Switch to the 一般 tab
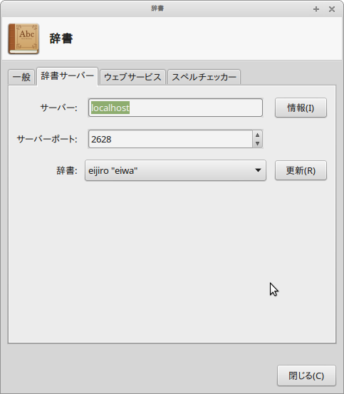The width and height of the screenshot is (344, 394). pyautogui.click(x=21, y=77)
